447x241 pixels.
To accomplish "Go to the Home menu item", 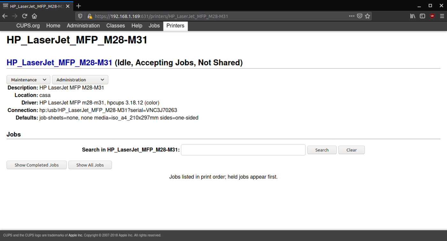I will pos(53,26).
